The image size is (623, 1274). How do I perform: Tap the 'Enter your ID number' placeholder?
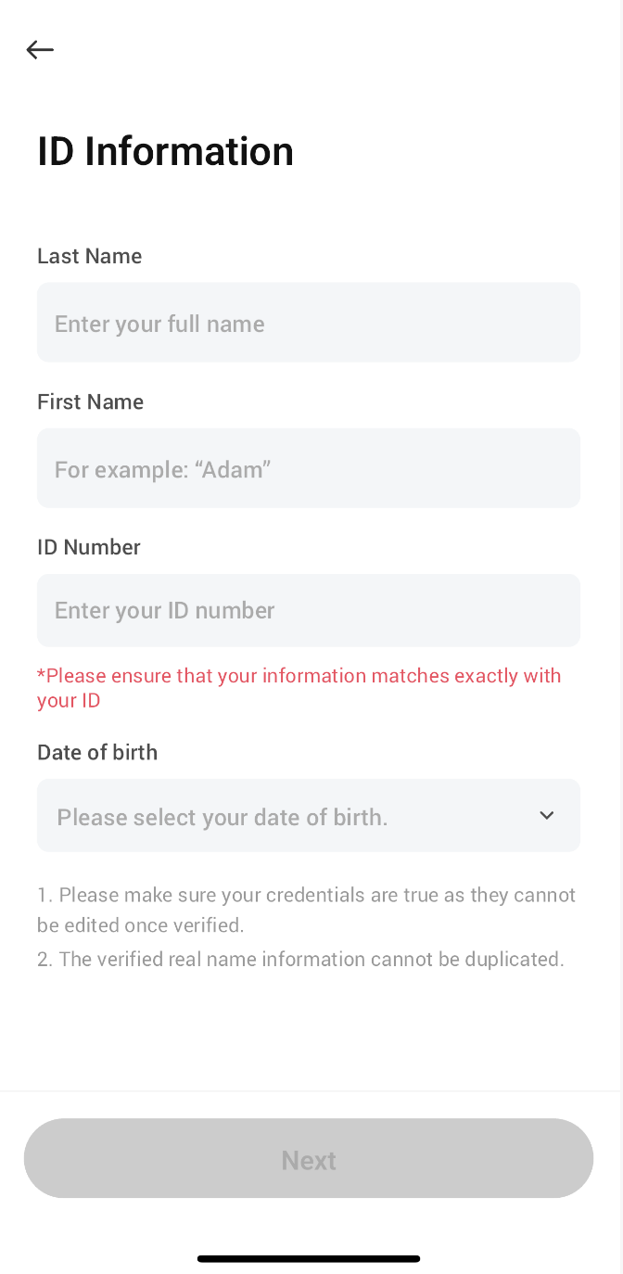[x=165, y=610]
